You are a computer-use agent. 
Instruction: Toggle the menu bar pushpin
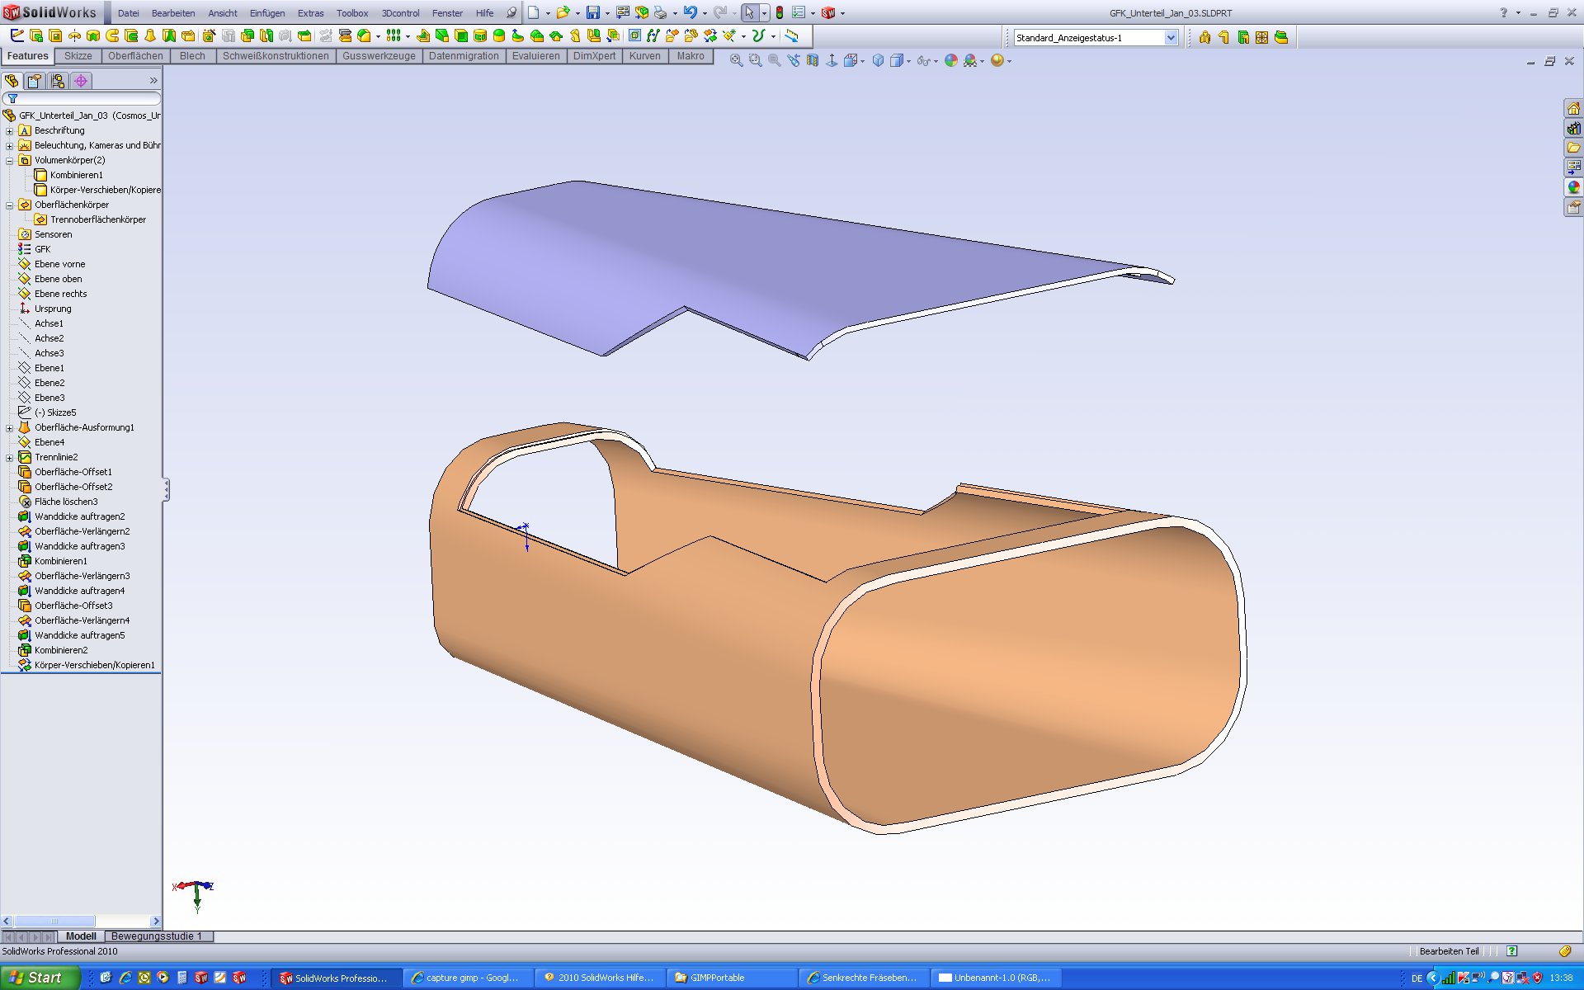511,12
